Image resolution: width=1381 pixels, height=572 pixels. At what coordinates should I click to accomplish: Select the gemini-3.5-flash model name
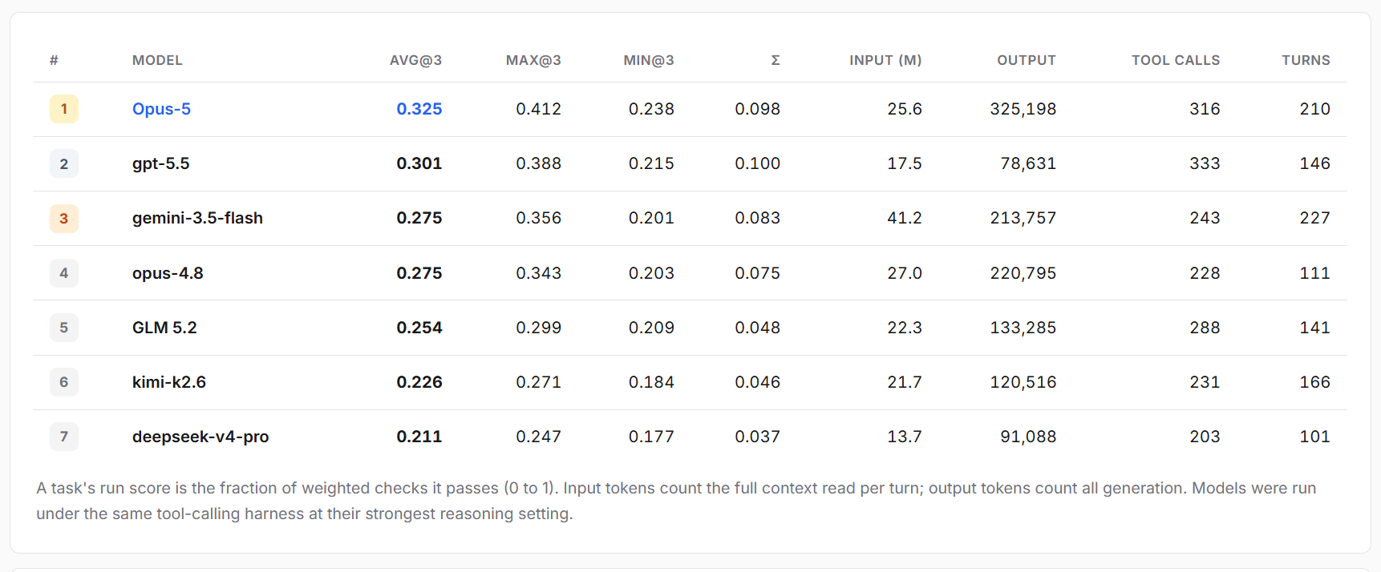tap(197, 218)
